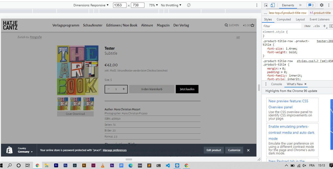The width and height of the screenshot is (333, 169).
Task: Follow the Fotografie breadcrumb link
Action: point(36,37)
